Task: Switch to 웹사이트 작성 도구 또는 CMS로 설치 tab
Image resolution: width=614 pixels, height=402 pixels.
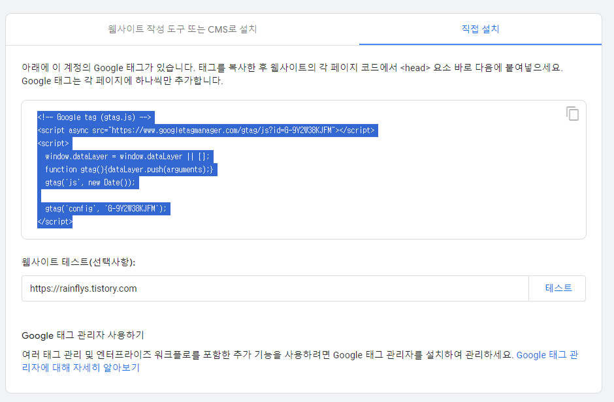Action: coord(182,29)
